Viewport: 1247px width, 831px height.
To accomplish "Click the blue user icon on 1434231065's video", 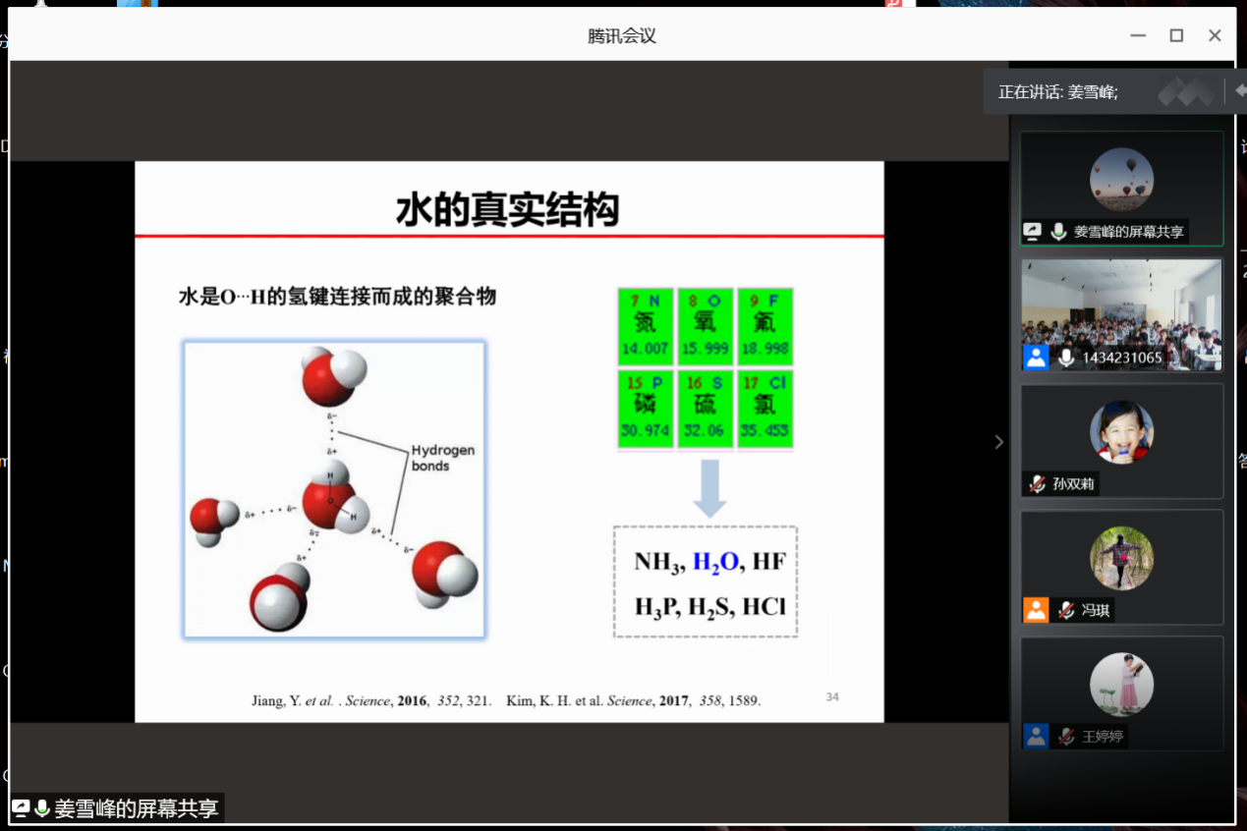I will [1036, 357].
